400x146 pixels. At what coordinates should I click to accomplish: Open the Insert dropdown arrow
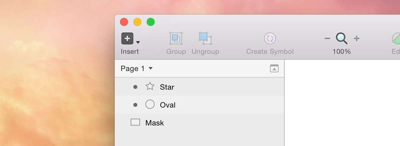click(x=138, y=42)
